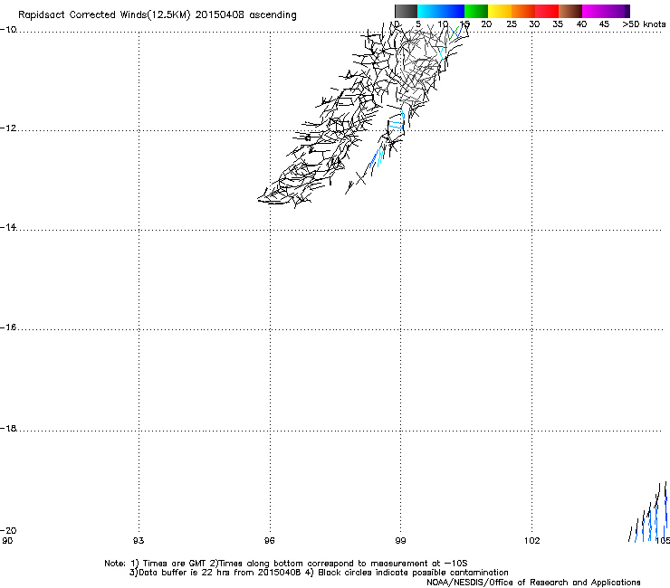This screenshot has height=588, width=670.
Task: Click the longitude label '102'
Action: point(532,541)
